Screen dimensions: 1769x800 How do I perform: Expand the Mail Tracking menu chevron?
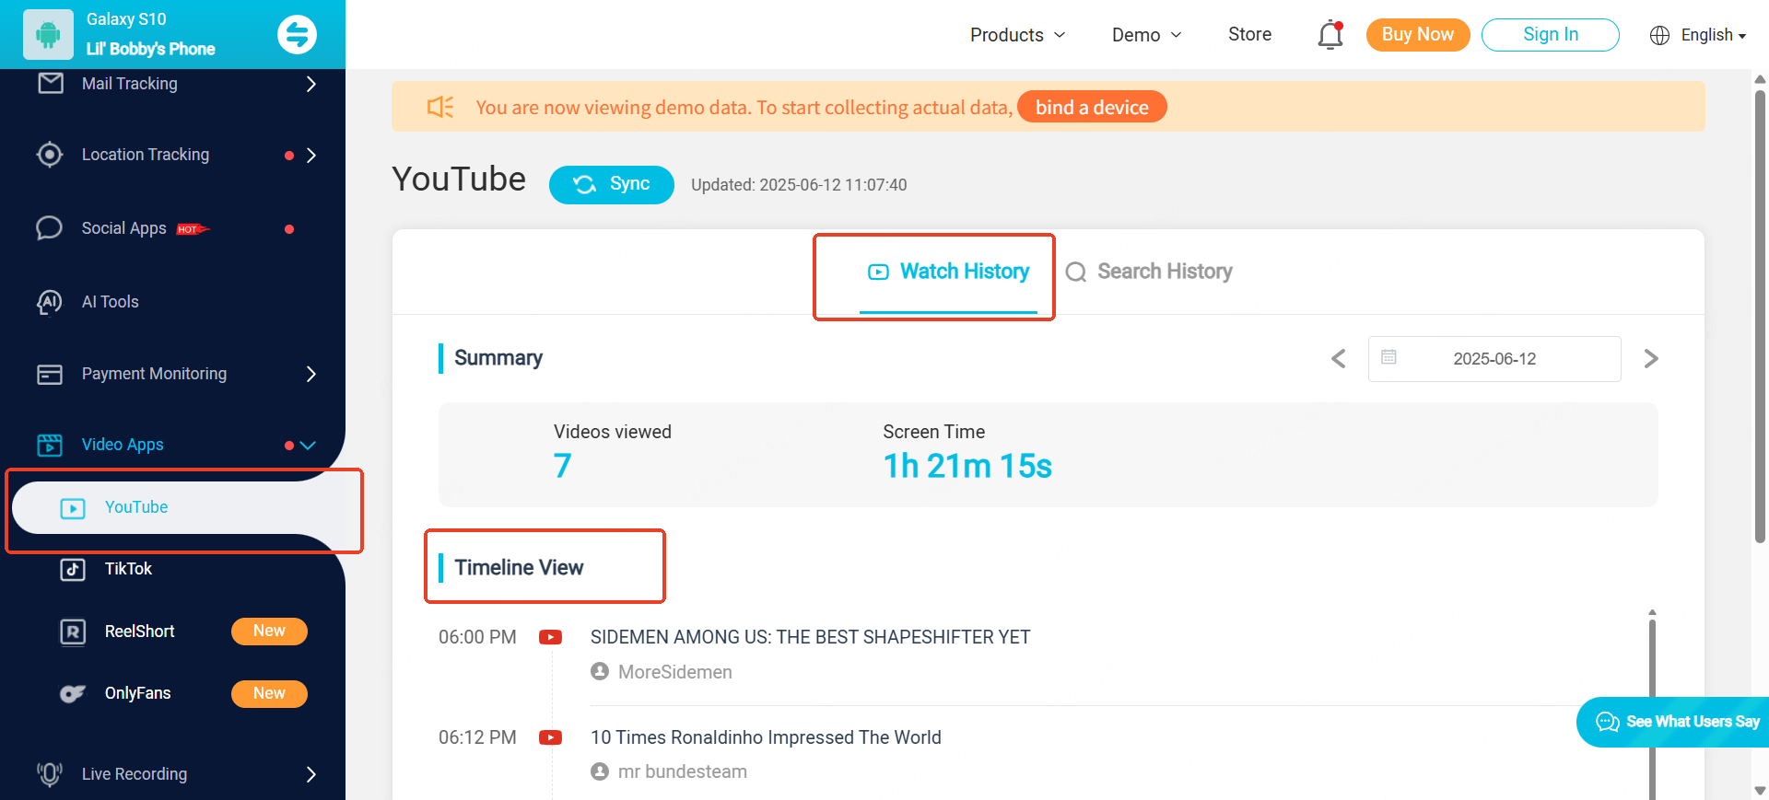pos(311,84)
